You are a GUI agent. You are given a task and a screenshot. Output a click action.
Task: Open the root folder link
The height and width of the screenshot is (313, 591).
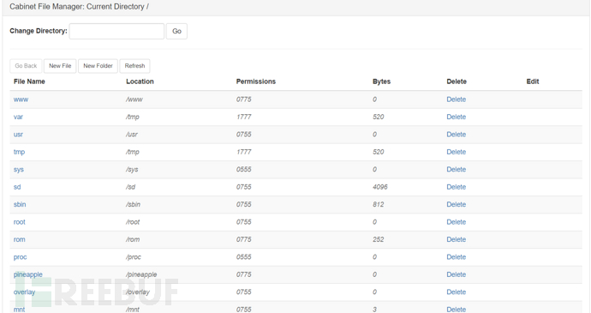pos(19,222)
